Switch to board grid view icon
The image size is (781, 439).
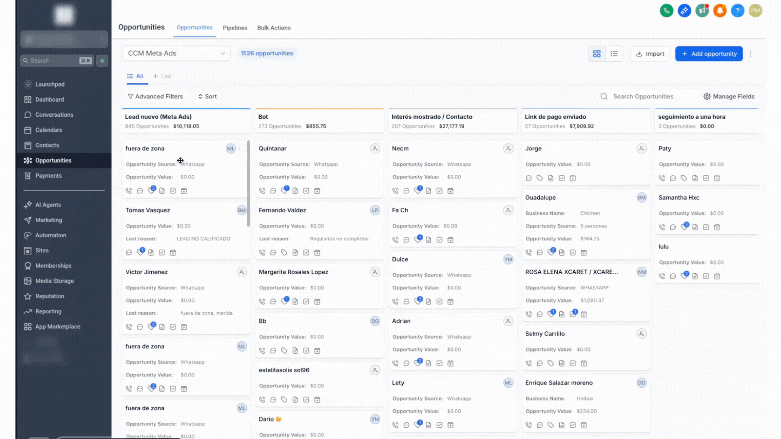pos(597,54)
